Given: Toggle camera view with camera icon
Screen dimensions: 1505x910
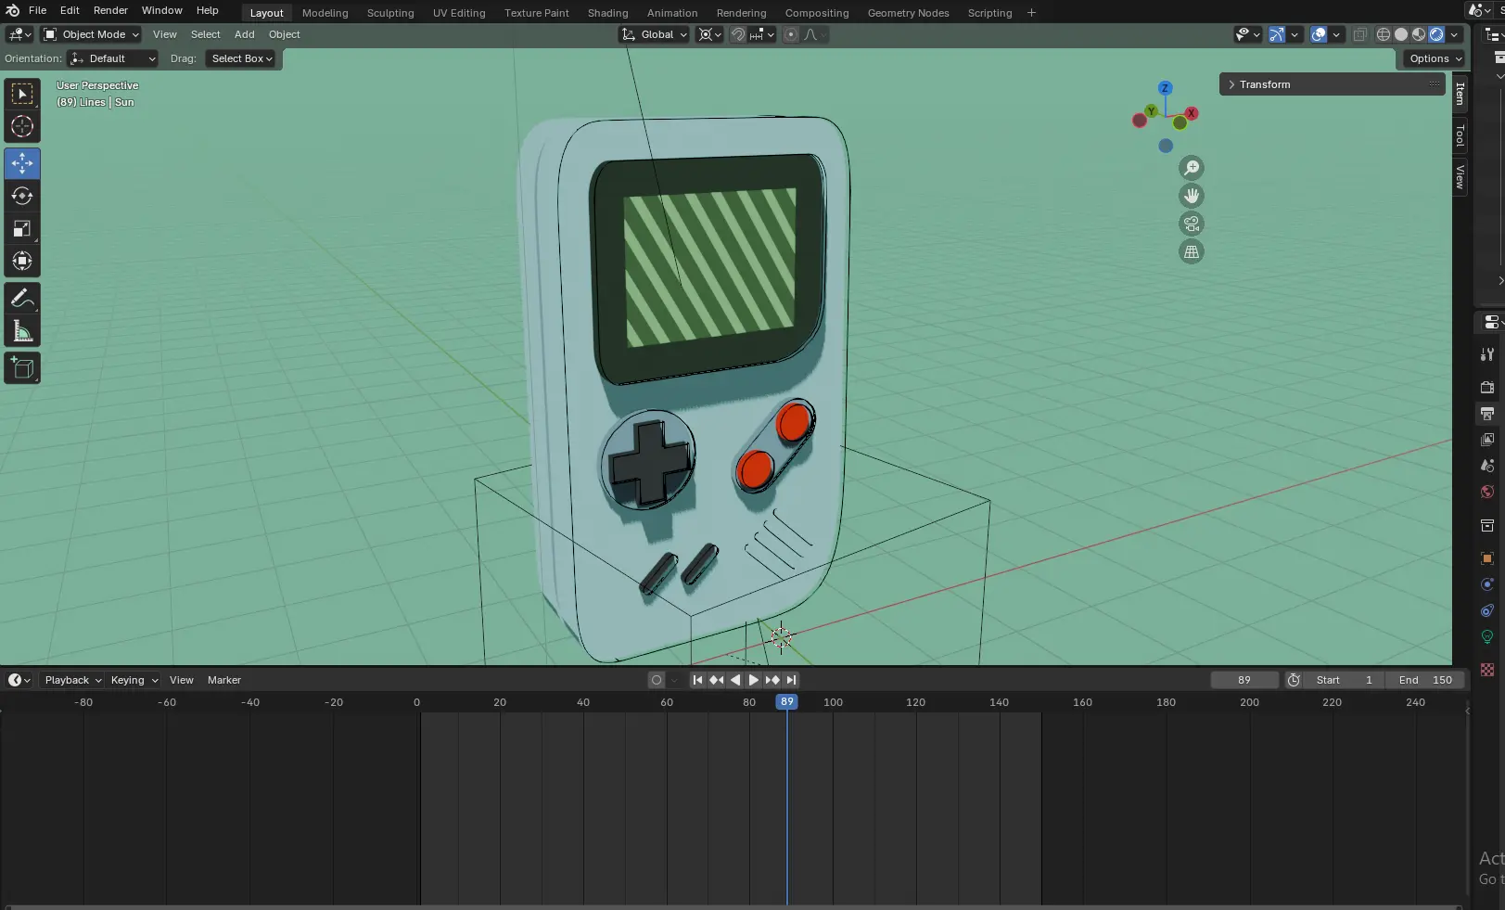Looking at the screenshot, I should pyautogui.click(x=1192, y=224).
